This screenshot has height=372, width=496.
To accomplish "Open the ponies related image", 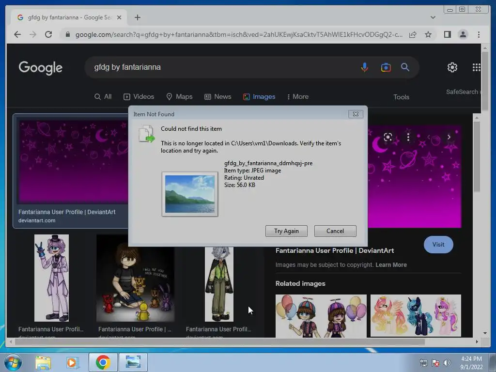I will tap(416, 316).
